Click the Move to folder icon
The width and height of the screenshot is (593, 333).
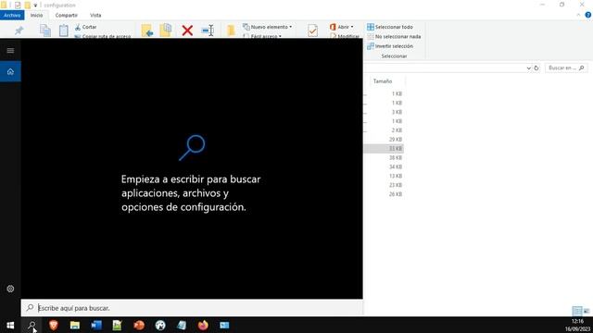[x=147, y=31]
